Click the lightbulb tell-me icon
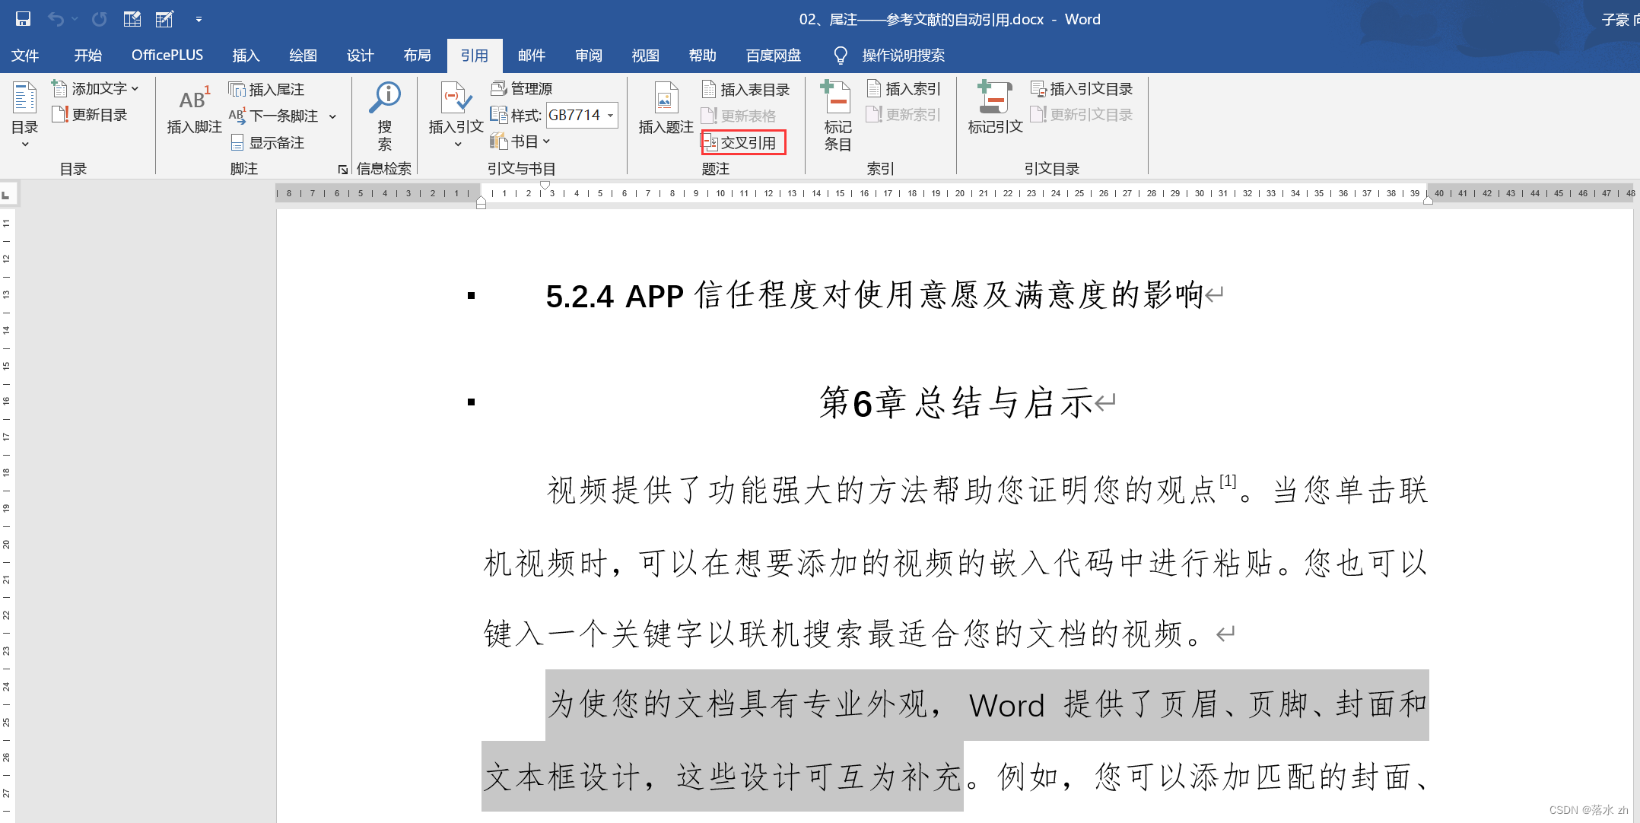The width and height of the screenshot is (1640, 823). (841, 56)
